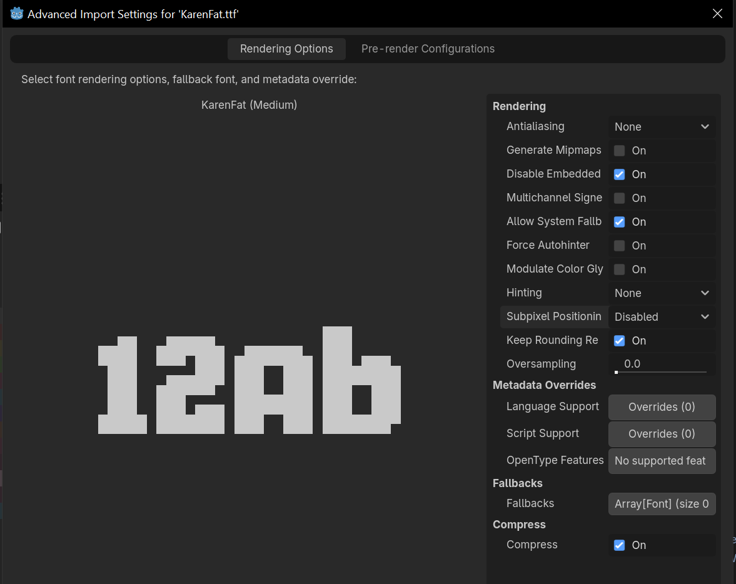The width and height of the screenshot is (736, 584).
Task: Enable the Force Autohinter checkbox
Action: (619, 246)
